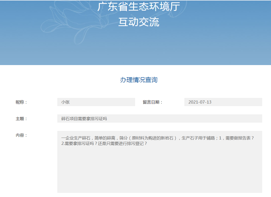Select the 办理情况查询 section heading
Image resolution: width=271 pixels, height=197 pixels.
138,80
